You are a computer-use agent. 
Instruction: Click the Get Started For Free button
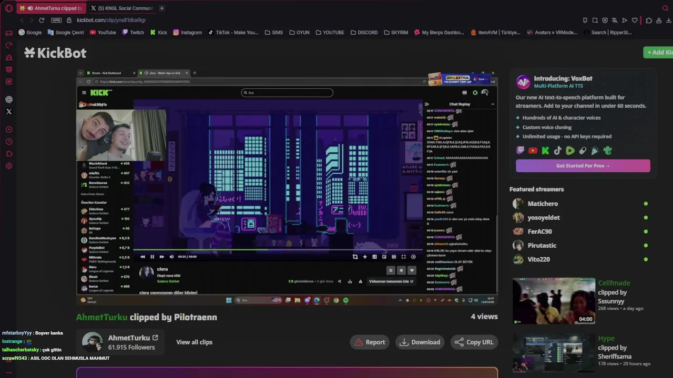coord(583,166)
